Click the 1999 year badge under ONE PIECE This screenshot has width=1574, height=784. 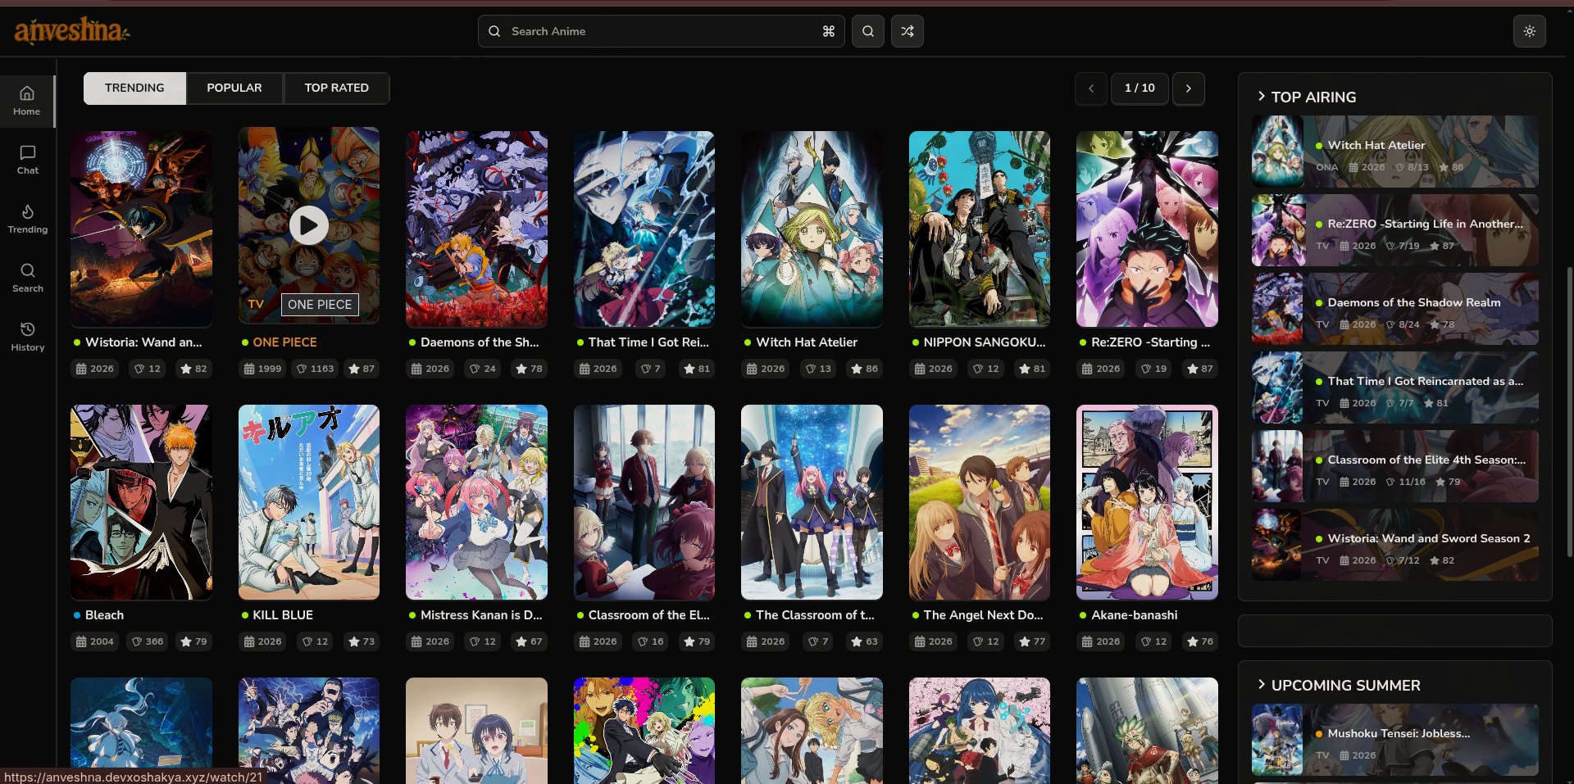coord(262,369)
